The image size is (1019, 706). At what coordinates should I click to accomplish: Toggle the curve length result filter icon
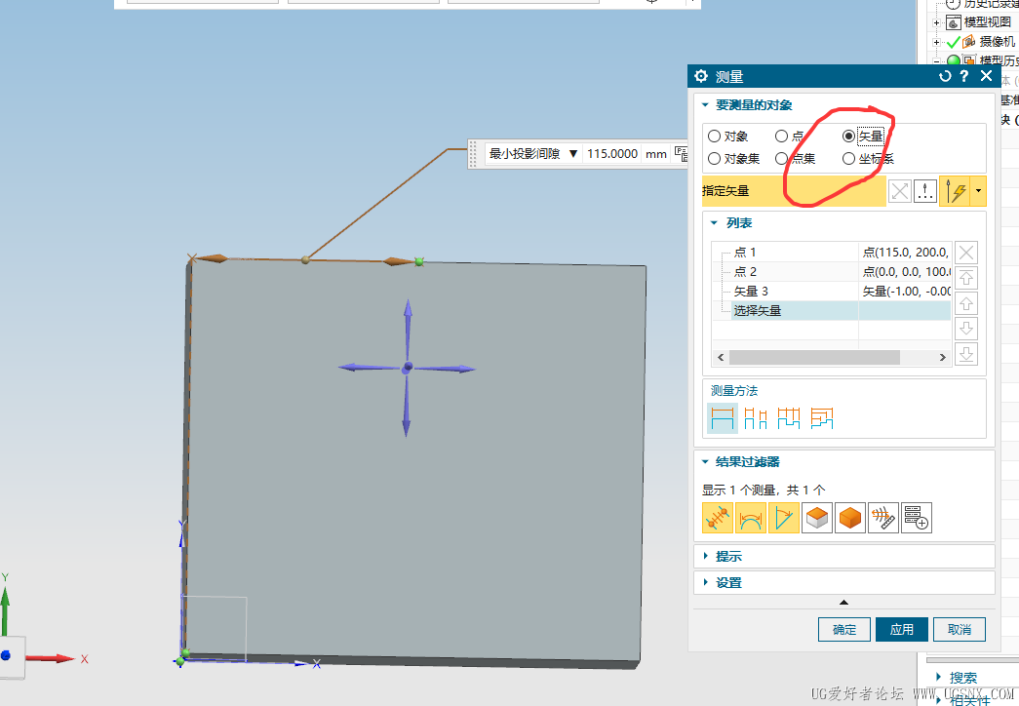click(x=751, y=518)
